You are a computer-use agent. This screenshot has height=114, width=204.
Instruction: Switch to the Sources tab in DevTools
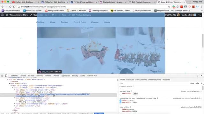pos(31,76)
